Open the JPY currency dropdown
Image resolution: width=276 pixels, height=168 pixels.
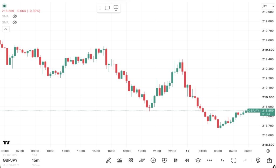pyautogui.click(x=268, y=6)
